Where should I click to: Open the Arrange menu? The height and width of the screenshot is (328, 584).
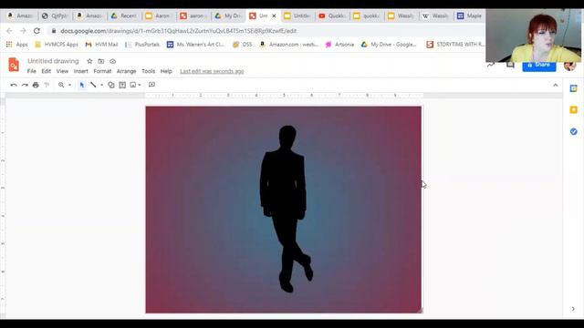click(126, 71)
